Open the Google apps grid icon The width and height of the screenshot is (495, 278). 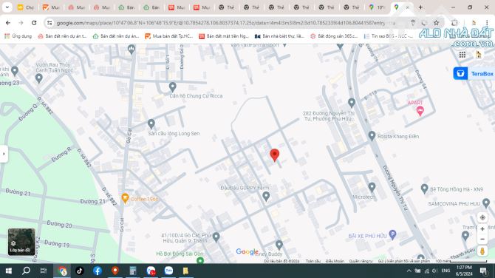(462, 55)
